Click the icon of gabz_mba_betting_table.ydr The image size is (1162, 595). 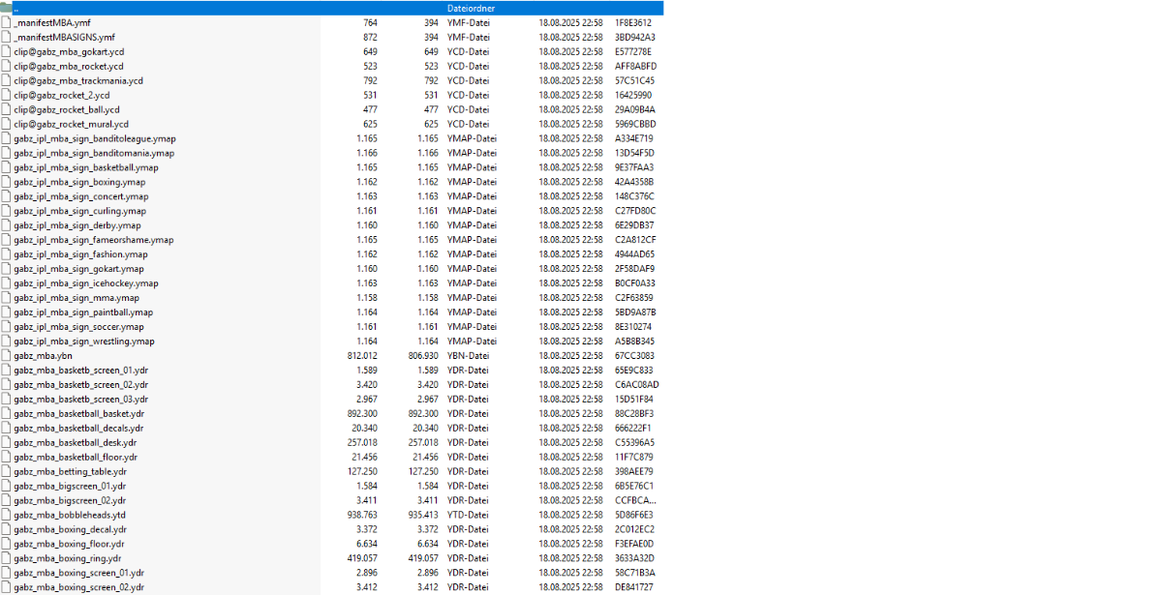[x=7, y=472]
